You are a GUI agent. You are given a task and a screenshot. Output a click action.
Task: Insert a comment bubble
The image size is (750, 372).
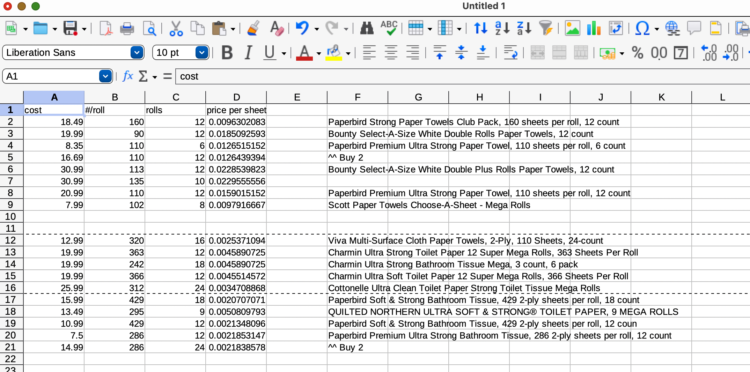694,28
